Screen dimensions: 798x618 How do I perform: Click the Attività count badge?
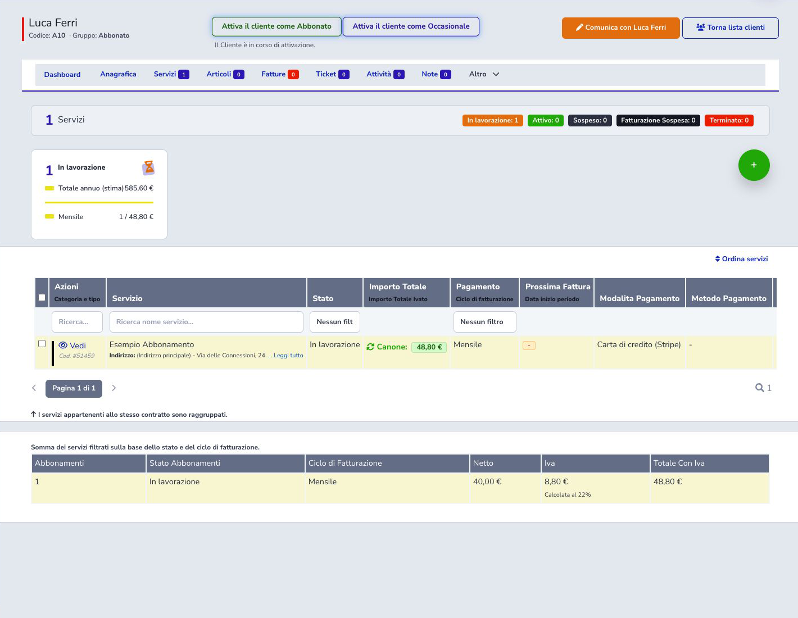click(x=399, y=74)
